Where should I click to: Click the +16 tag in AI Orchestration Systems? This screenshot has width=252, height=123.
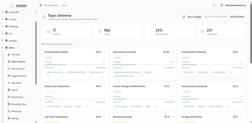48,76
